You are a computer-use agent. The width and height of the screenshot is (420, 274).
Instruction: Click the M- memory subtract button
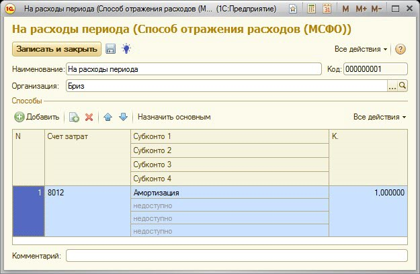[376, 9]
